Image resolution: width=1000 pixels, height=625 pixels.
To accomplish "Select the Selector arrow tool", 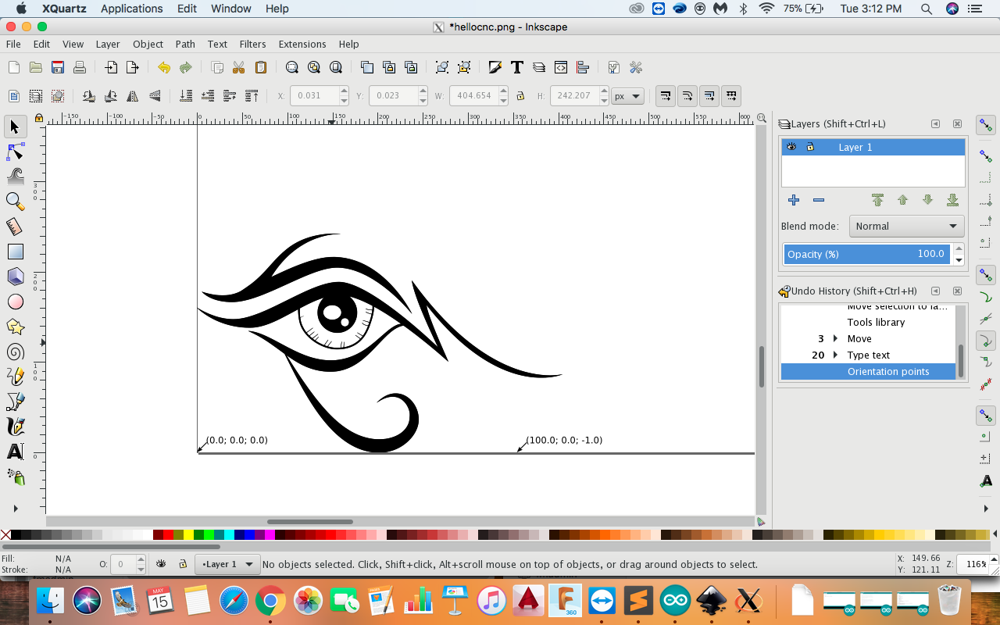I will click(15, 127).
